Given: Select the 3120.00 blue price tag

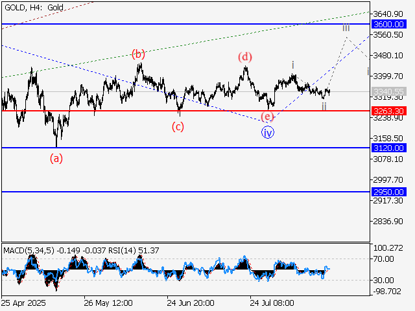Looking at the screenshot, I should (x=389, y=148).
